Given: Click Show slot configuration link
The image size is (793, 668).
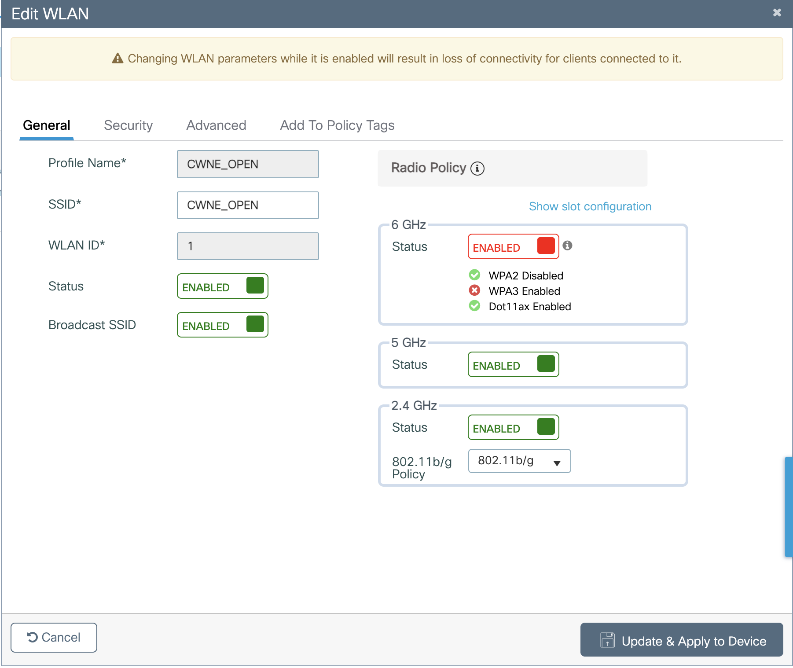Looking at the screenshot, I should click(590, 207).
